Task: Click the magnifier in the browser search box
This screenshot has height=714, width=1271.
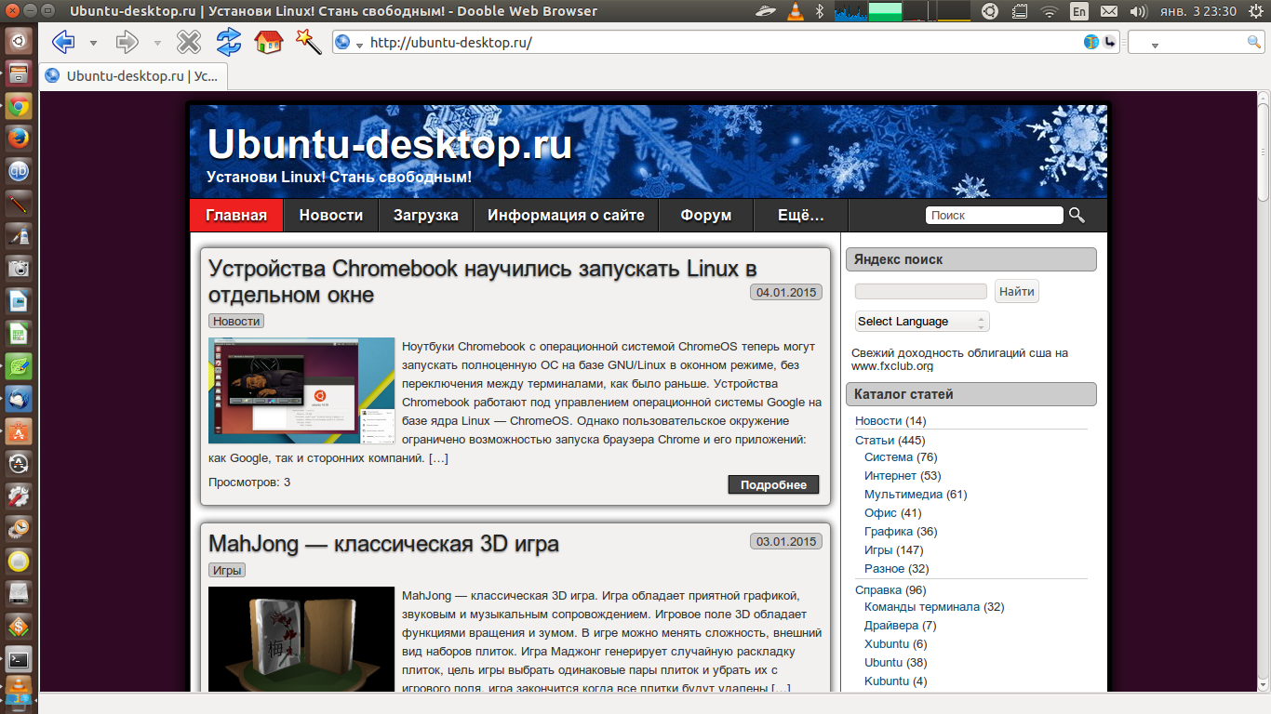Action: [x=1253, y=42]
